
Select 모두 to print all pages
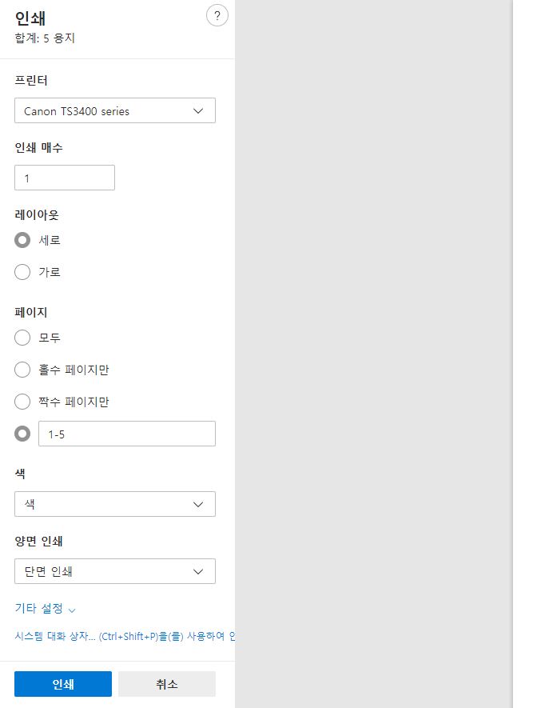tap(22, 338)
